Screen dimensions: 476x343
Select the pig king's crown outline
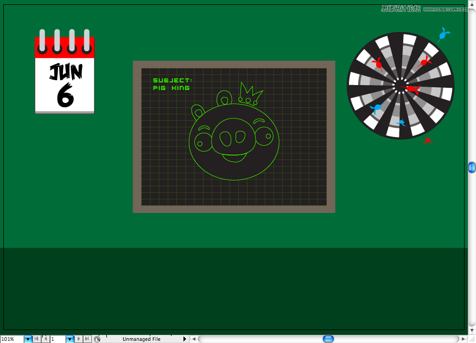click(x=250, y=94)
